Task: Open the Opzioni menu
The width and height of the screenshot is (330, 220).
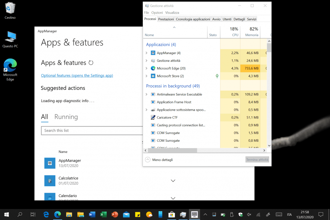Action: coord(157,13)
